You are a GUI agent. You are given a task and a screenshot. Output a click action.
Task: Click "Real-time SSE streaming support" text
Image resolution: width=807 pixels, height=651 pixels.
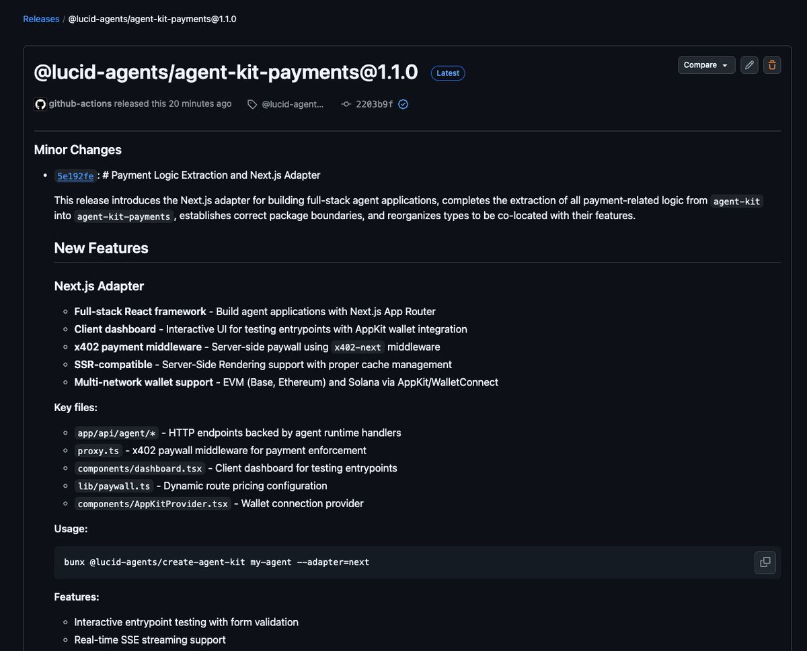pos(150,640)
